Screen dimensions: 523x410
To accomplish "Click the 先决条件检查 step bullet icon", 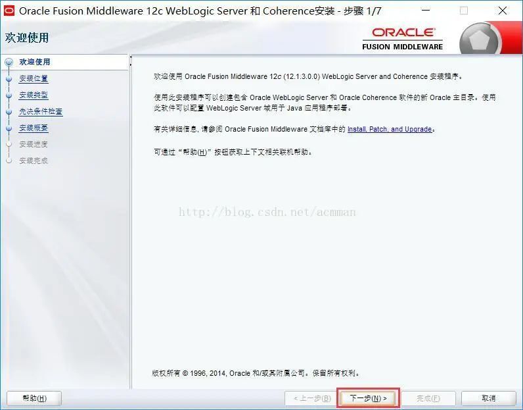I will coord(9,112).
